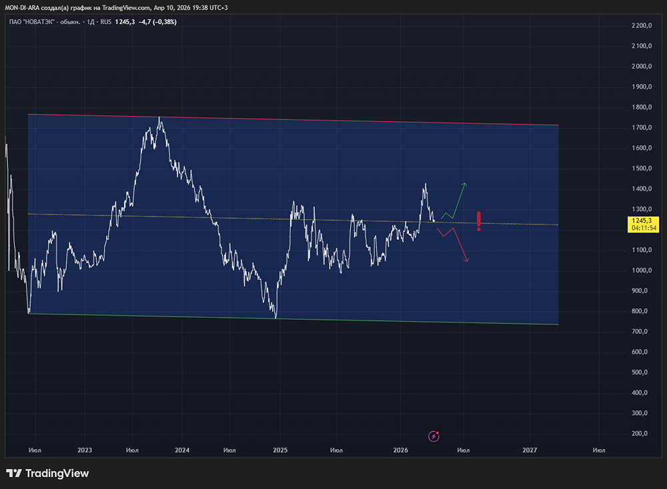
Task: Click the 1800,0 price axis label
Action: pos(642,107)
